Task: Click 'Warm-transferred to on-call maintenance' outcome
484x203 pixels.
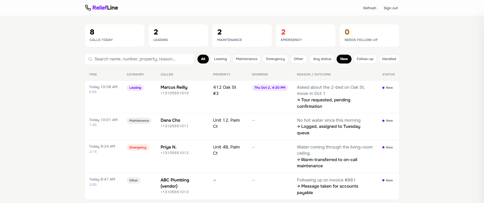Action: point(327,163)
